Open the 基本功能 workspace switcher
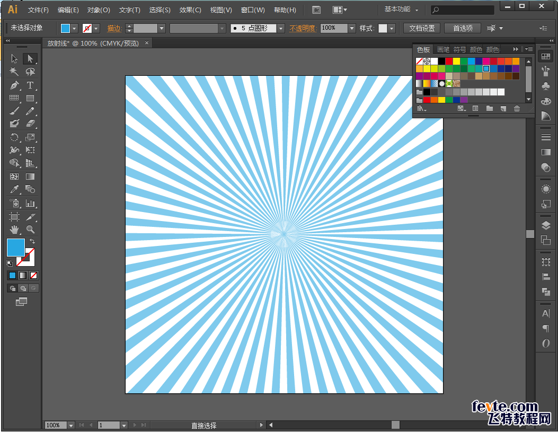The height and width of the screenshot is (432, 558). [402, 10]
